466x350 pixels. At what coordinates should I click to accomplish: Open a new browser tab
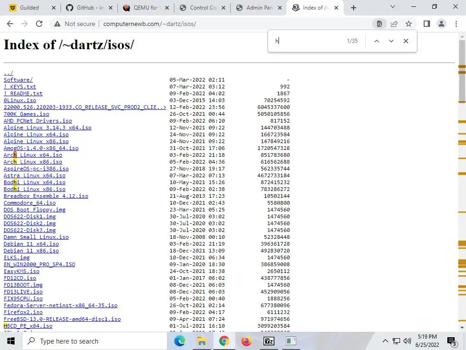click(x=353, y=8)
